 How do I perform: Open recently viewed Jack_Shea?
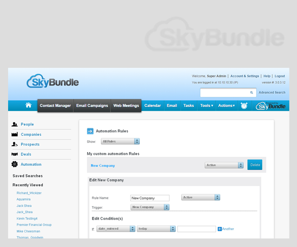[25, 212]
